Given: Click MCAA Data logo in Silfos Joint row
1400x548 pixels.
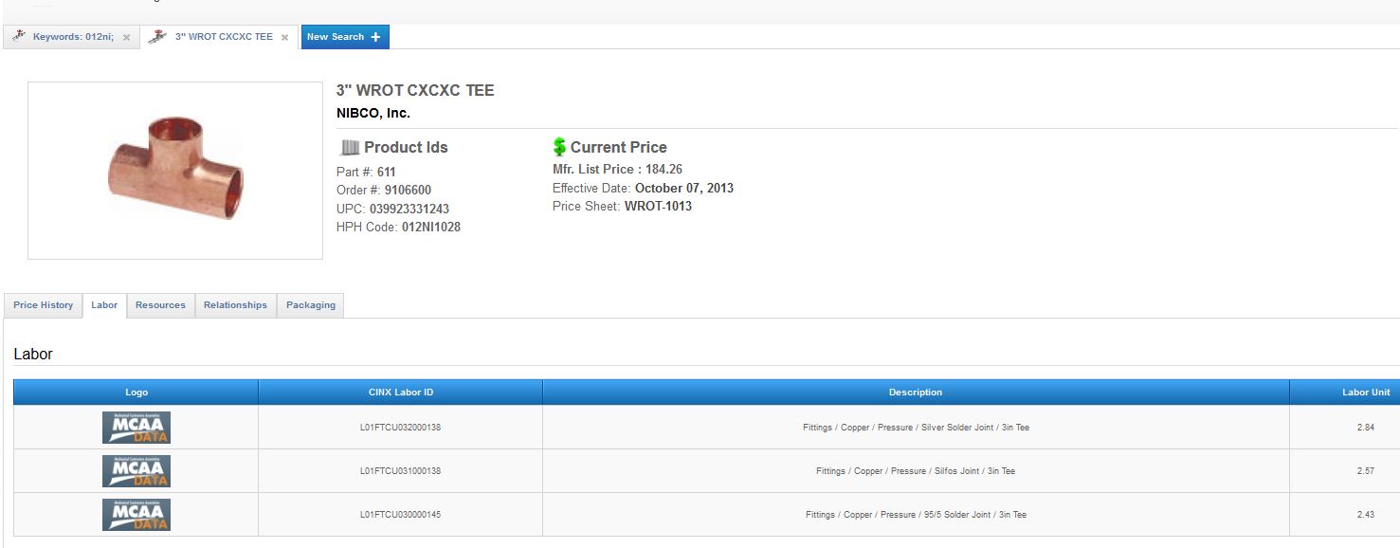Looking at the screenshot, I should point(136,471).
